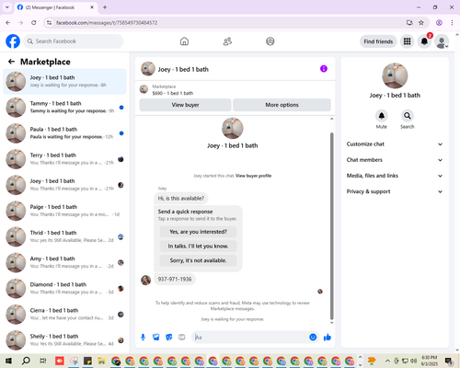Click the chat message scrollbar
This screenshot has width=460, height=368.
point(331,226)
